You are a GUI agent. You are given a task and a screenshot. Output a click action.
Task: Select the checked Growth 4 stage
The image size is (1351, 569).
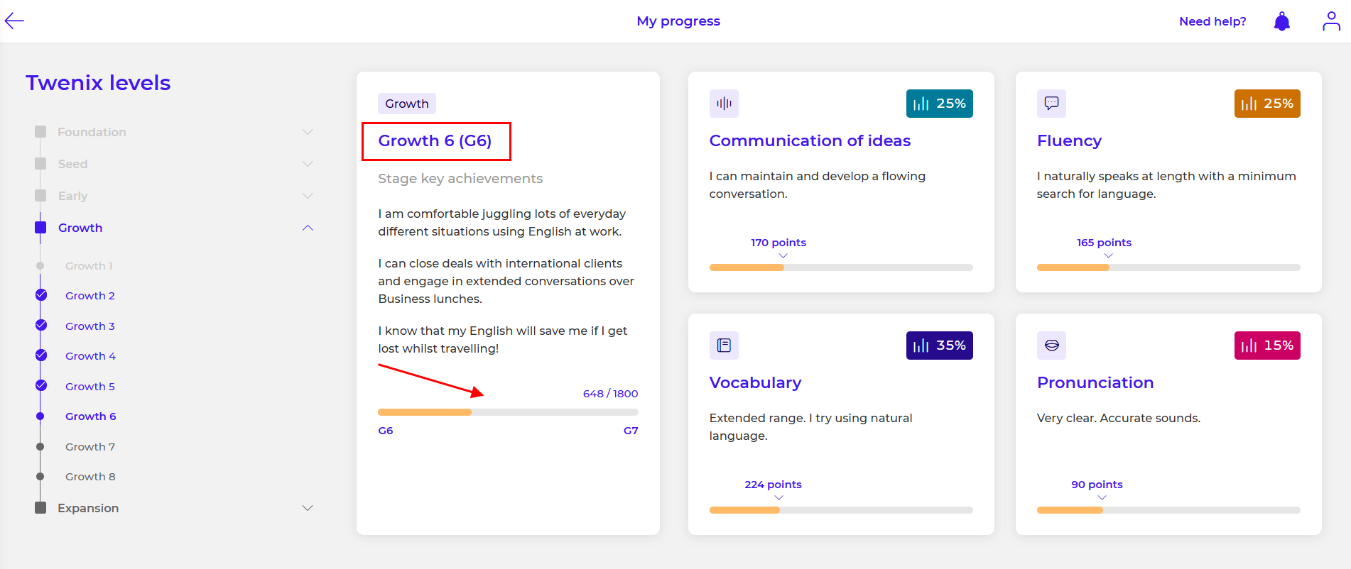pos(90,356)
